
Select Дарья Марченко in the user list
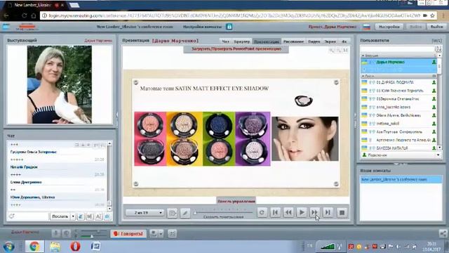pyautogui.click(x=398, y=62)
